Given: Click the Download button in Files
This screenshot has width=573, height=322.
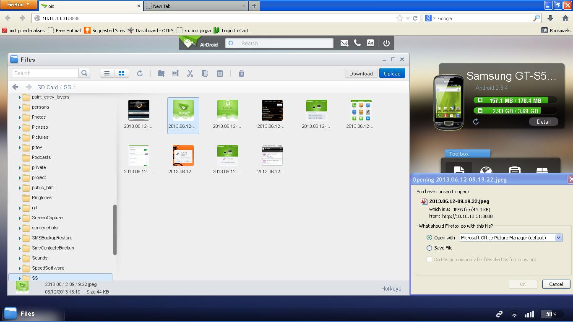Looking at the screenshot, I should point(361,73).
